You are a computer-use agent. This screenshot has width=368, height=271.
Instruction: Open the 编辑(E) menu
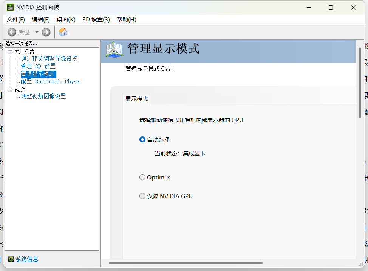point(40,20)
